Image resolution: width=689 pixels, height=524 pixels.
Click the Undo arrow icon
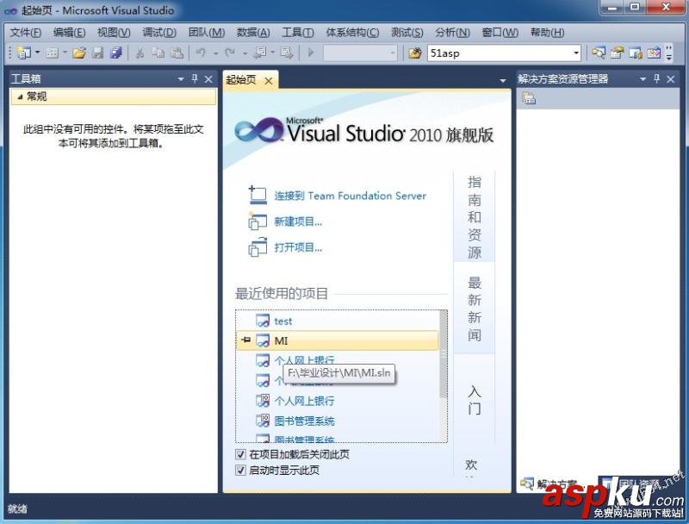[x=201, y=53]
